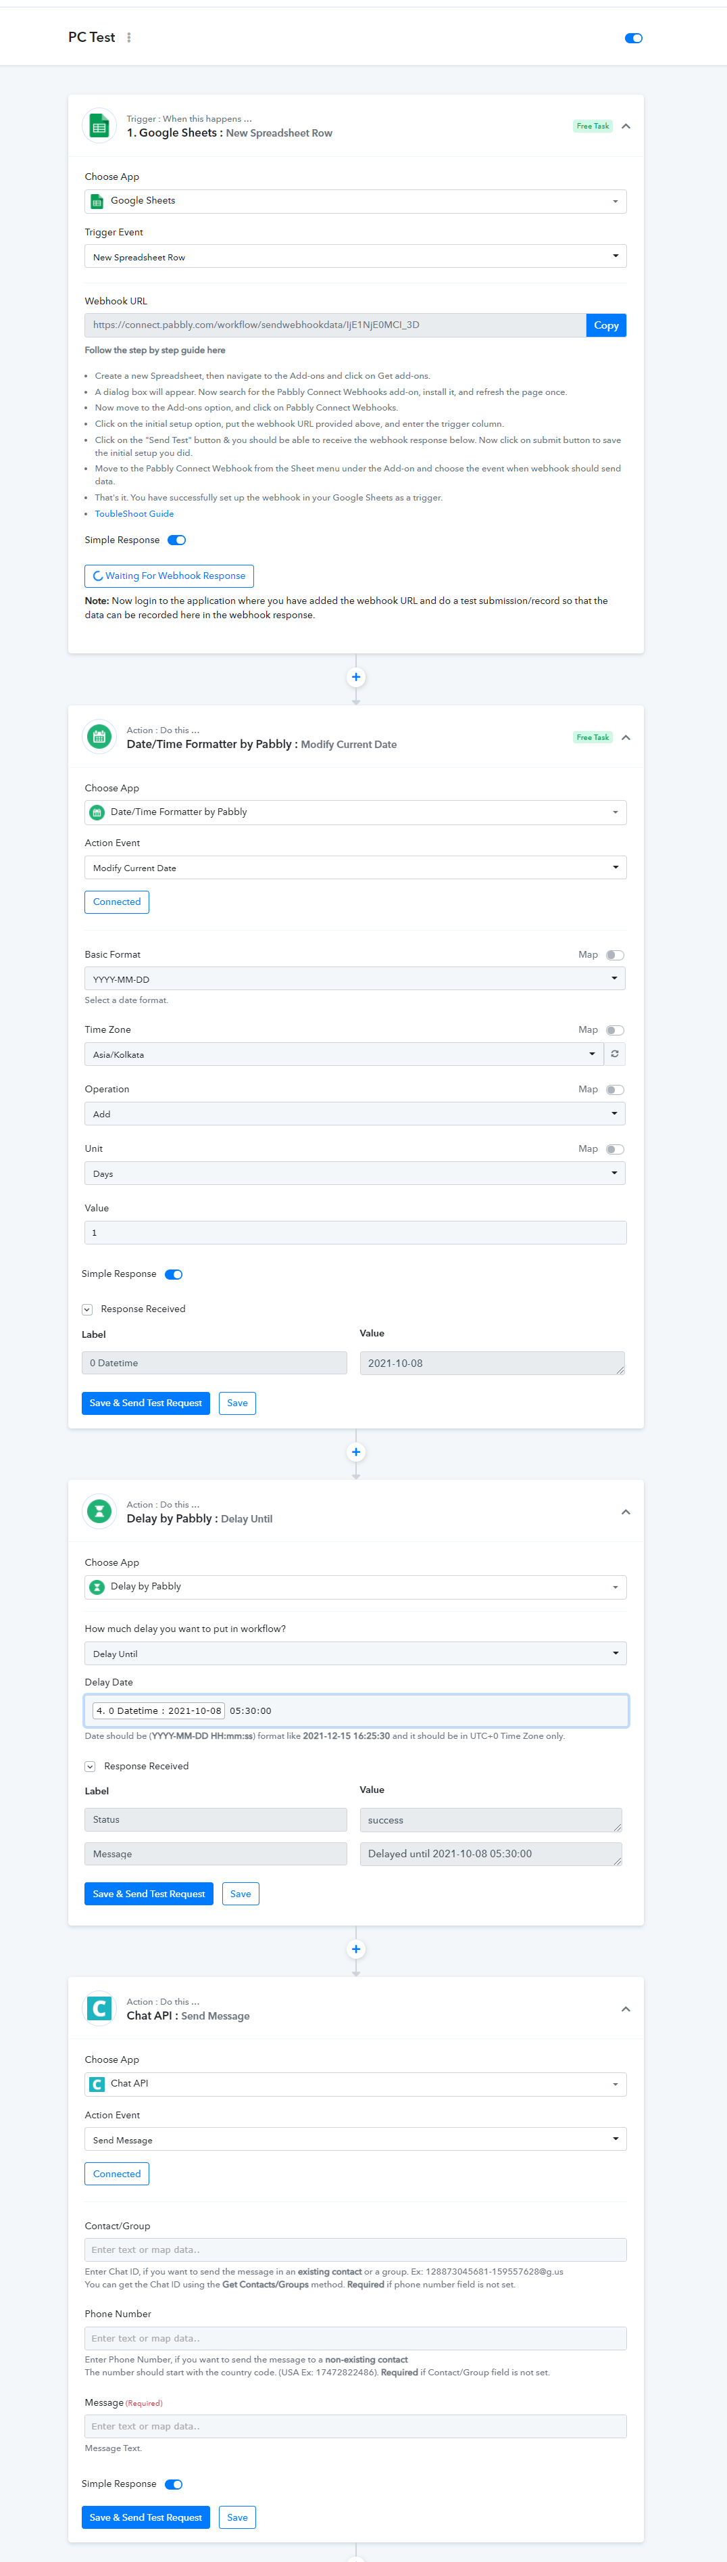Click Connected button in Date/Time Formatter step

117,902
